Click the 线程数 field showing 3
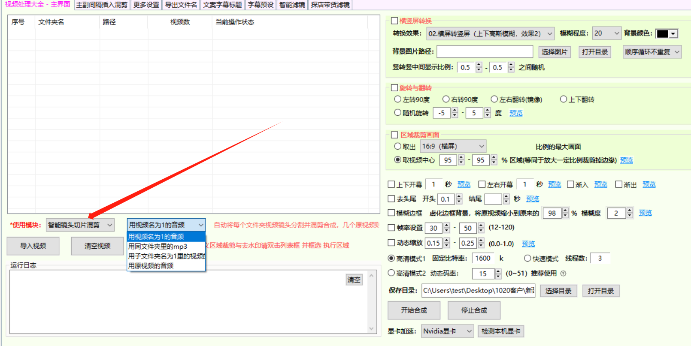This screenshot has width=691, height=346. point(600,258)
